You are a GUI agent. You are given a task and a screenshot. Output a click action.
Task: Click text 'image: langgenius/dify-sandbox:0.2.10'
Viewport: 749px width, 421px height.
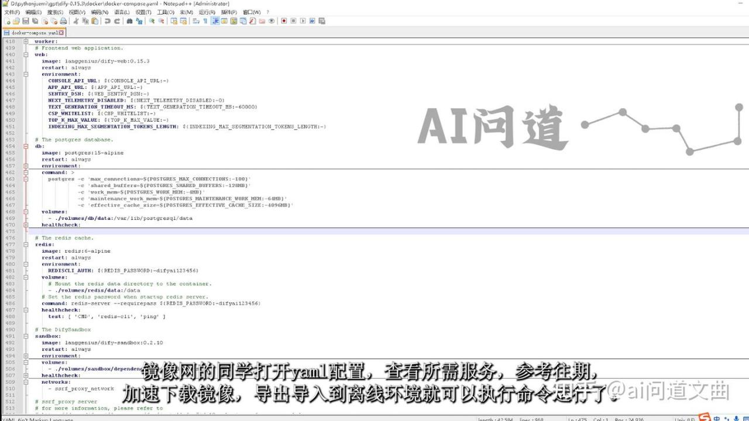coord(102,343)
